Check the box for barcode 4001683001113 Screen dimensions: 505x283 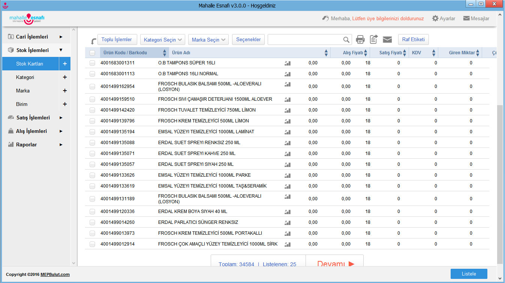92,74
